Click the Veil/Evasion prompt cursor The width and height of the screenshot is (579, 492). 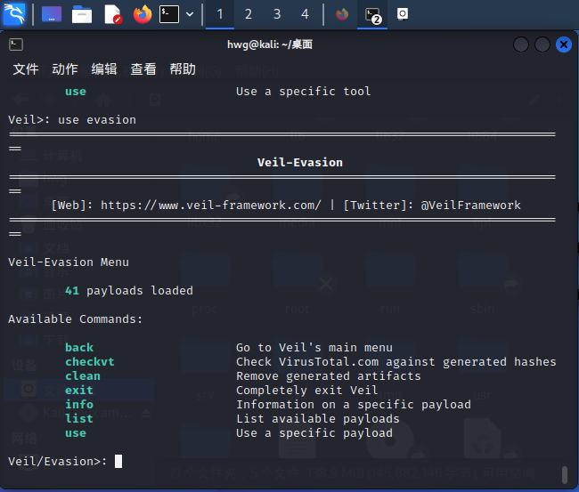point(118,461)
